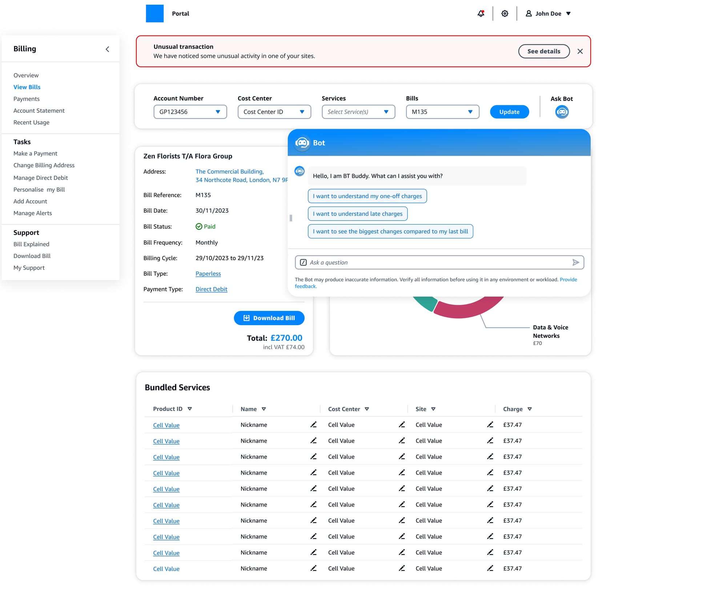727x597 pixels.
Task: Edit Nickname in first table row
Action: pos(313,425)
